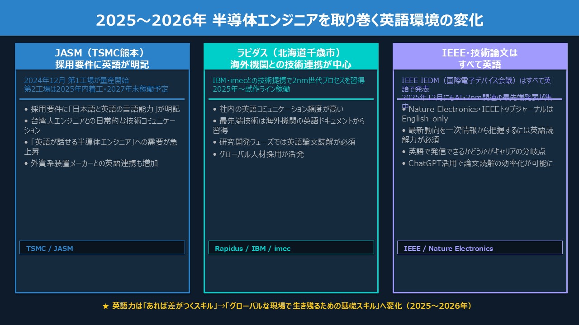This screenshot has height=325, width=579.
Task: Select the 第2工場は2025年内着工 line
Action: [x=96, y=89]
